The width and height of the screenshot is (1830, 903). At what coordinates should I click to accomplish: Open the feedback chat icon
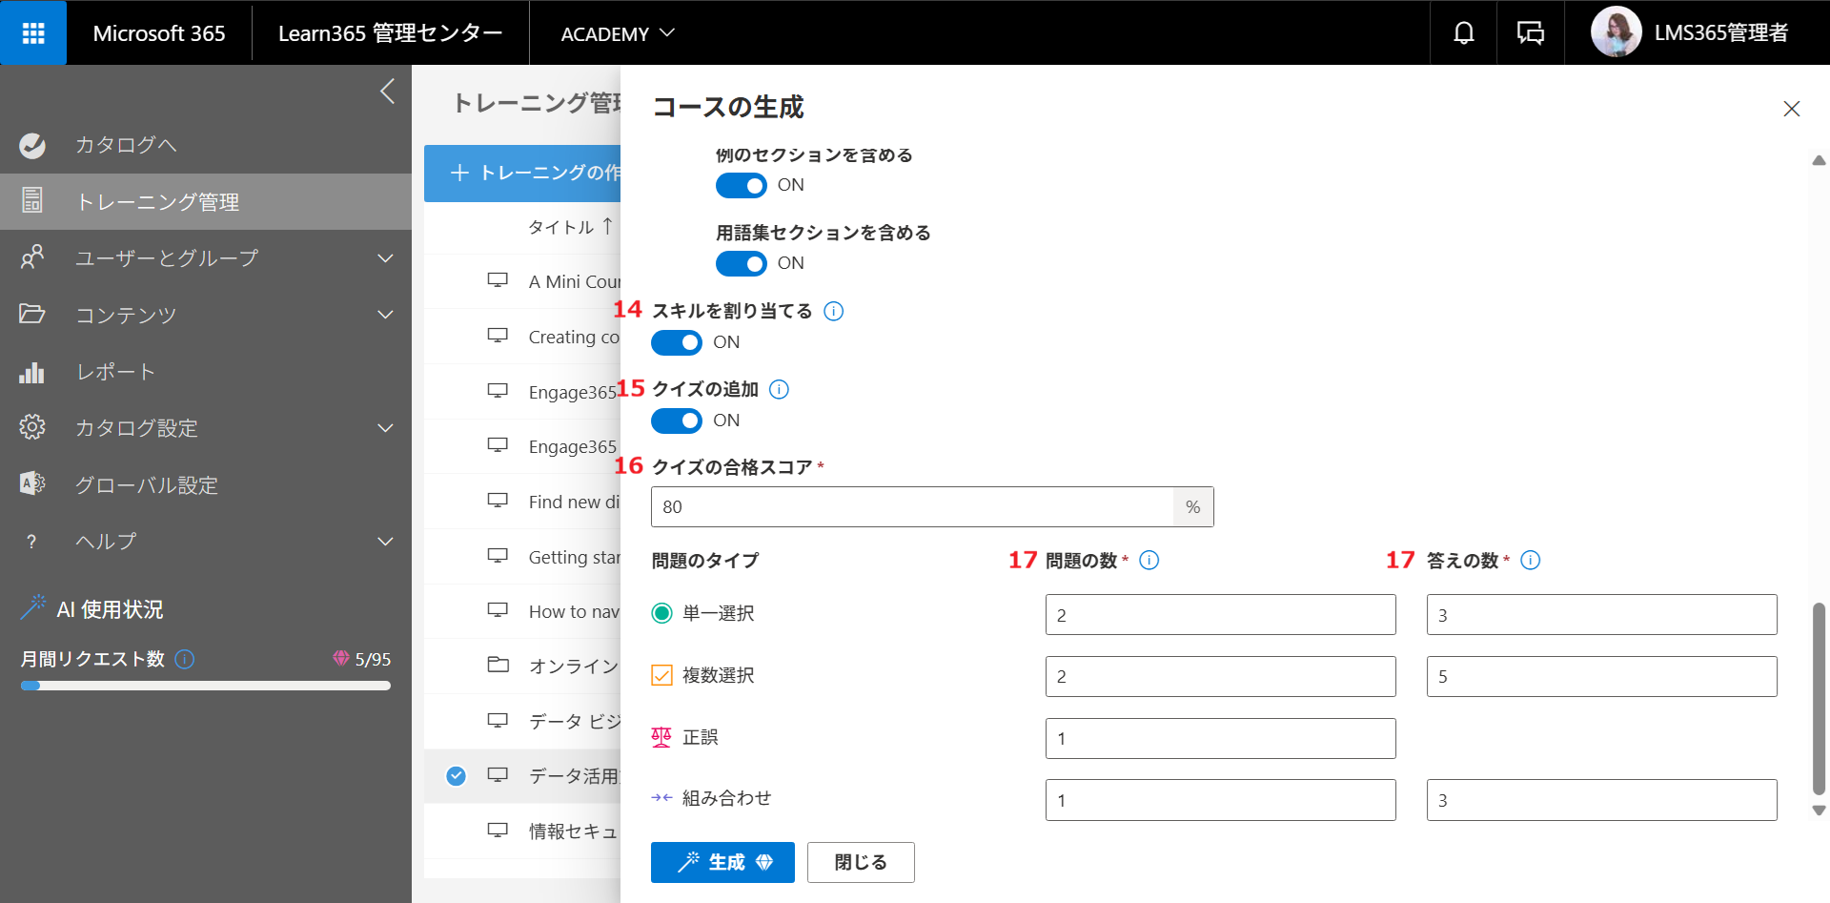[1531, 33]
